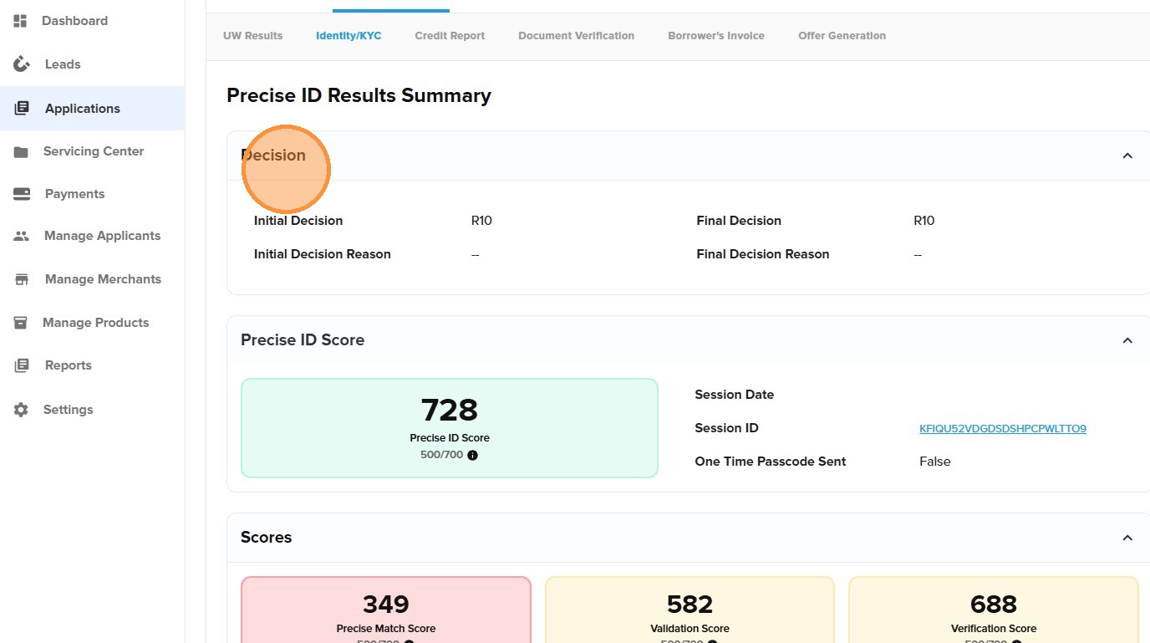This screenshot has height=643, width=1150.
Task: Click the Payments card icon
Action: [21, 194]
